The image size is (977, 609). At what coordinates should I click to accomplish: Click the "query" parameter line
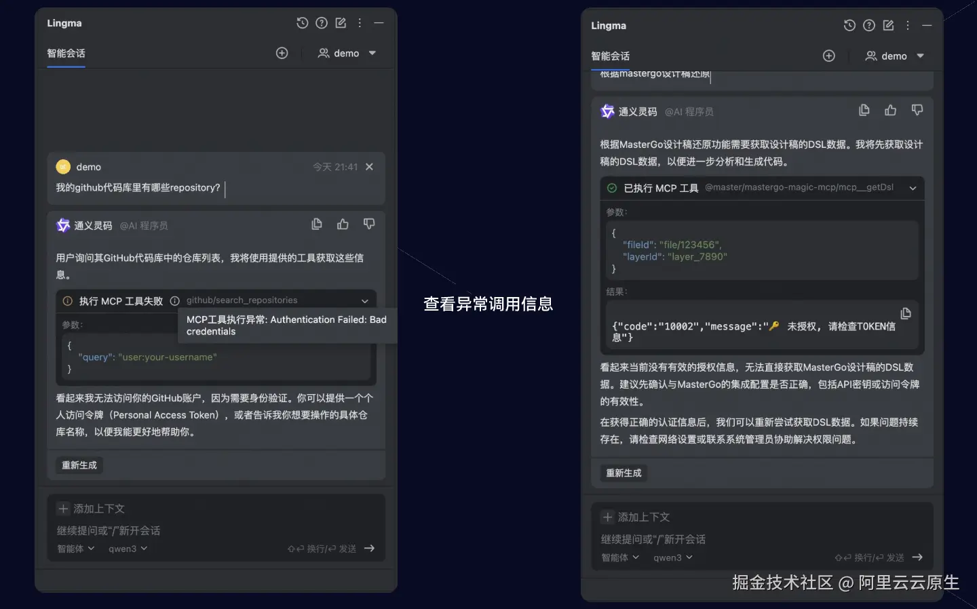(x=148, y=357)
